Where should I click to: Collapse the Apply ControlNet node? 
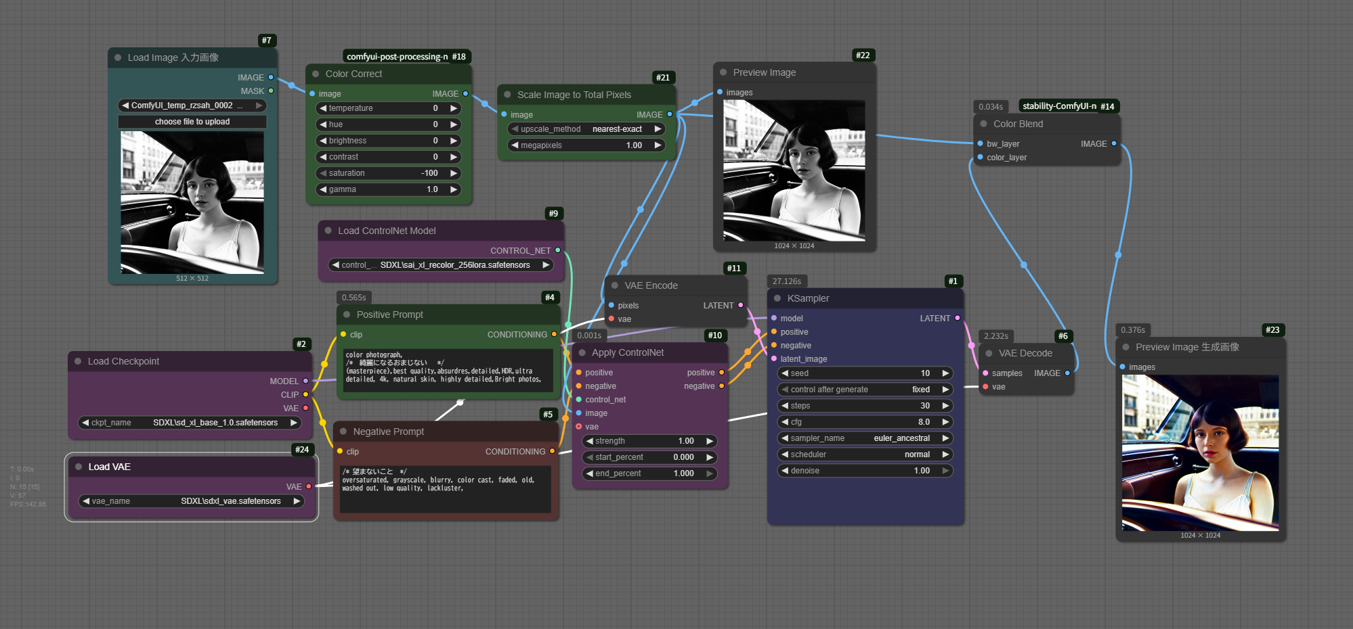582,352
